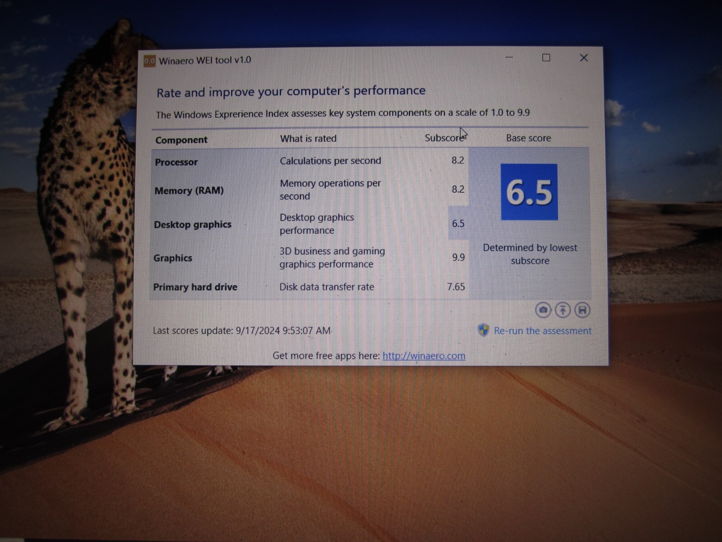The width and height of the screenshot is (722, 542).
Task: Click 'Calculations per second' text
Action: click(330, 161)
